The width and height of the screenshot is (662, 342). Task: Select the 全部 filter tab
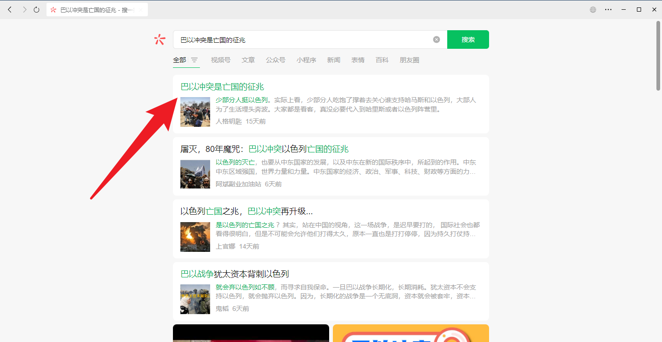click(179, 60)
